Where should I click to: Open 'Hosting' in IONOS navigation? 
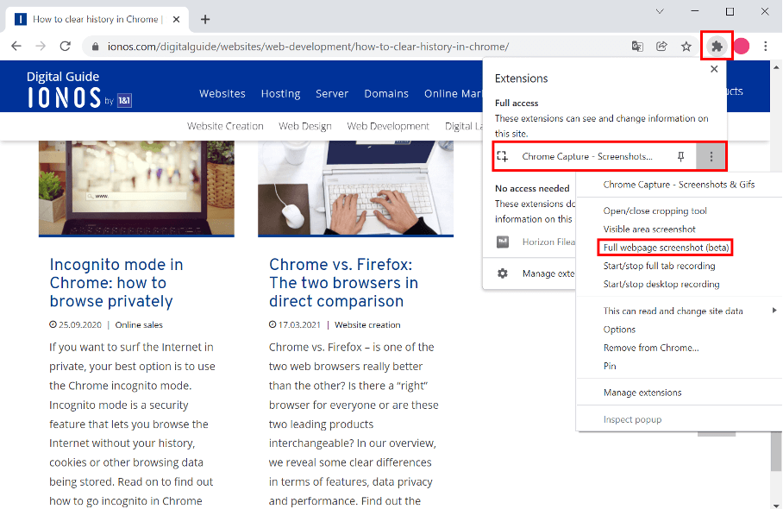(x=280, y=94)
